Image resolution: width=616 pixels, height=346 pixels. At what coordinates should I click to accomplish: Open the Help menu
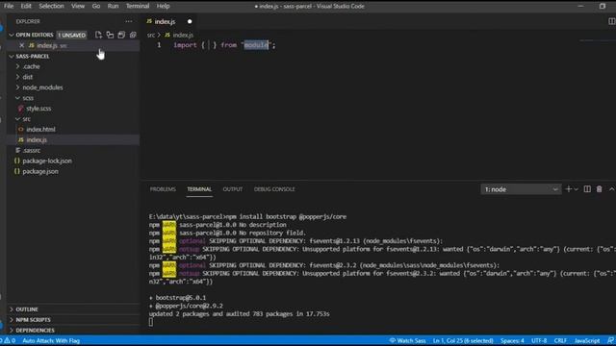click(x=163, y=6)
